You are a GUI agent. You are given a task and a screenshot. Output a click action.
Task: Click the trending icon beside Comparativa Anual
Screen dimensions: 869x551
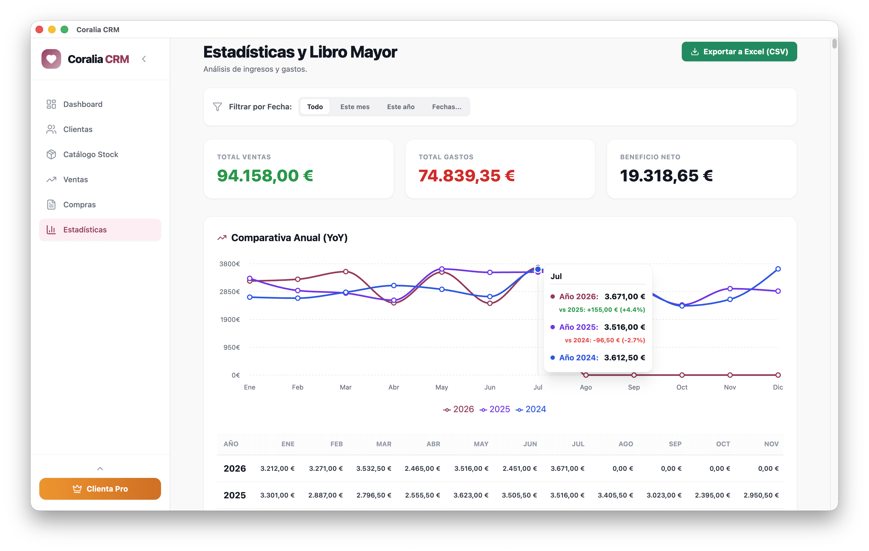coord(222,238)
